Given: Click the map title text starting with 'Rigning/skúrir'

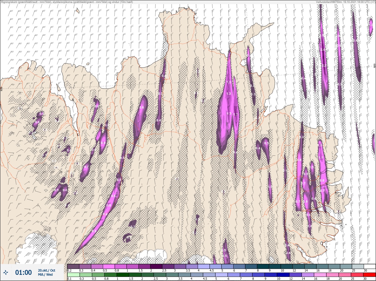Looking at the screenshot, I should (x=67, y=2).
